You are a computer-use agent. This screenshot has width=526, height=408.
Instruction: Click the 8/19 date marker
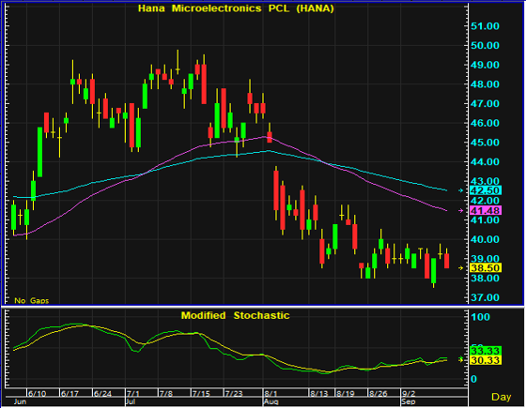[x=346, y=394]
